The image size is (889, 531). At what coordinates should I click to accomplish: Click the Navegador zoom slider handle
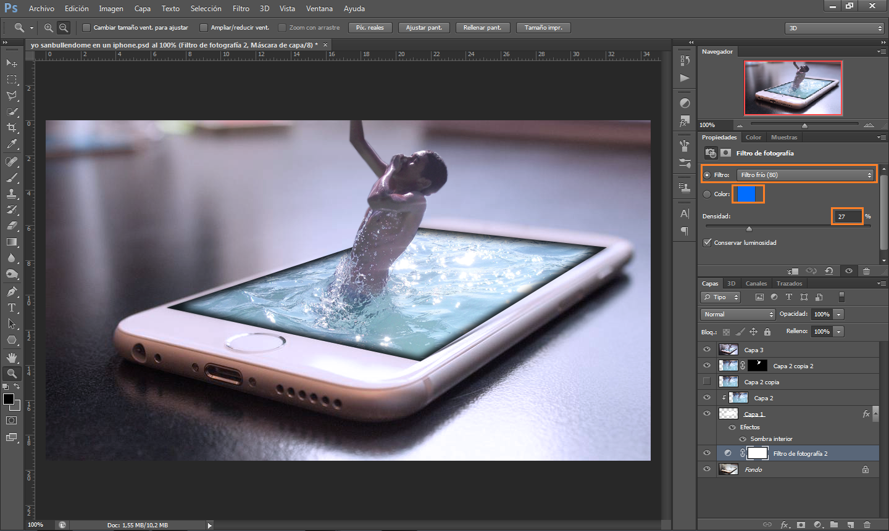tap(804, 126)
